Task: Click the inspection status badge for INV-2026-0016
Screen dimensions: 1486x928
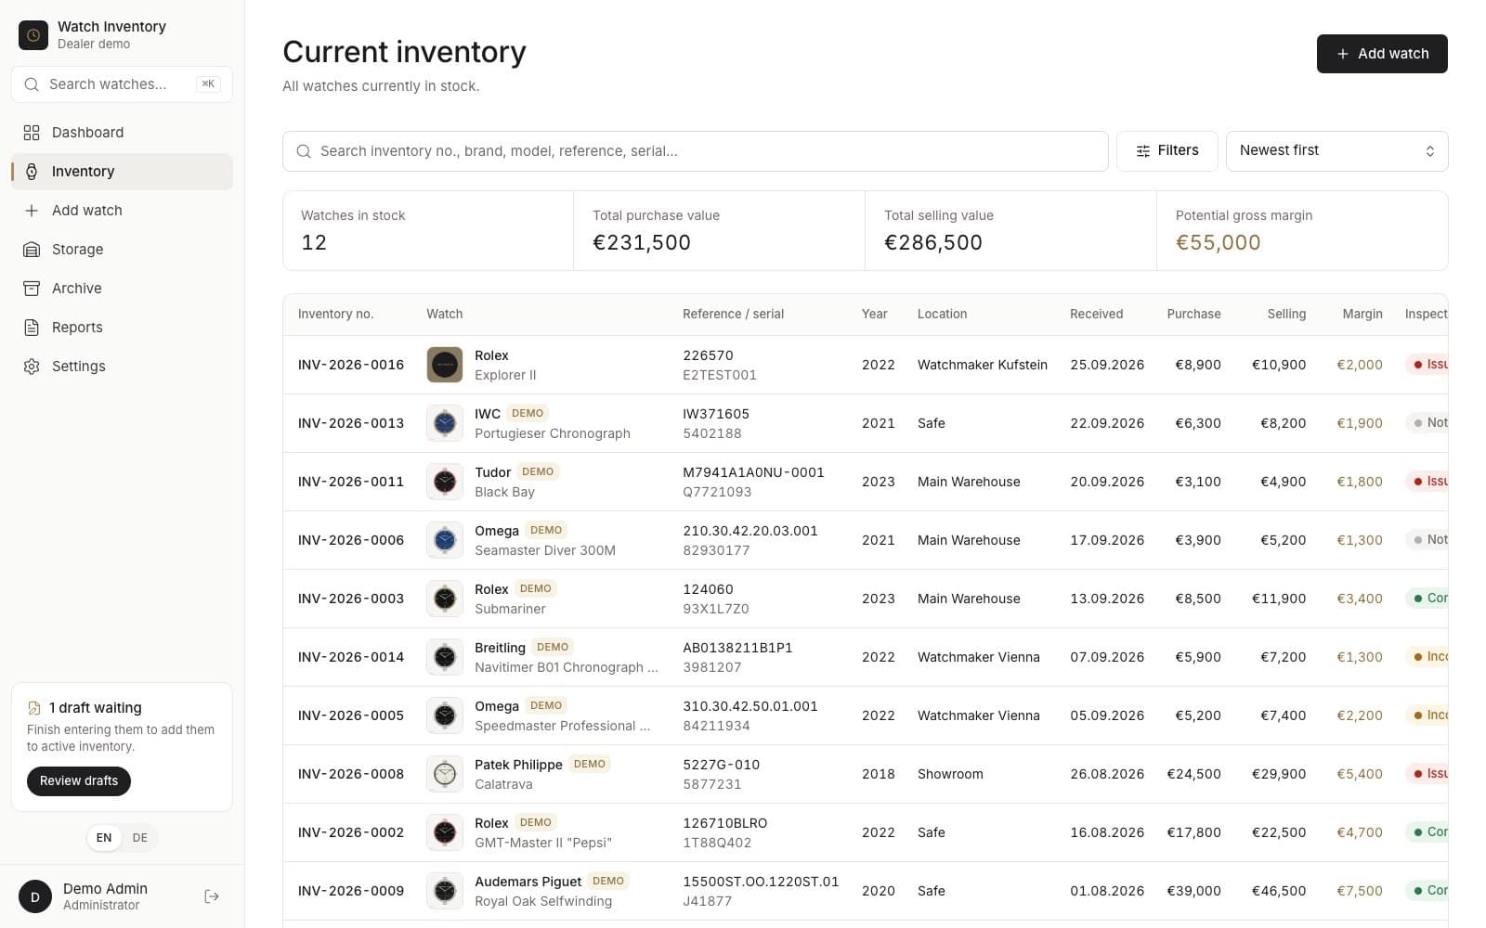Action: click(x=1427, y=365)
